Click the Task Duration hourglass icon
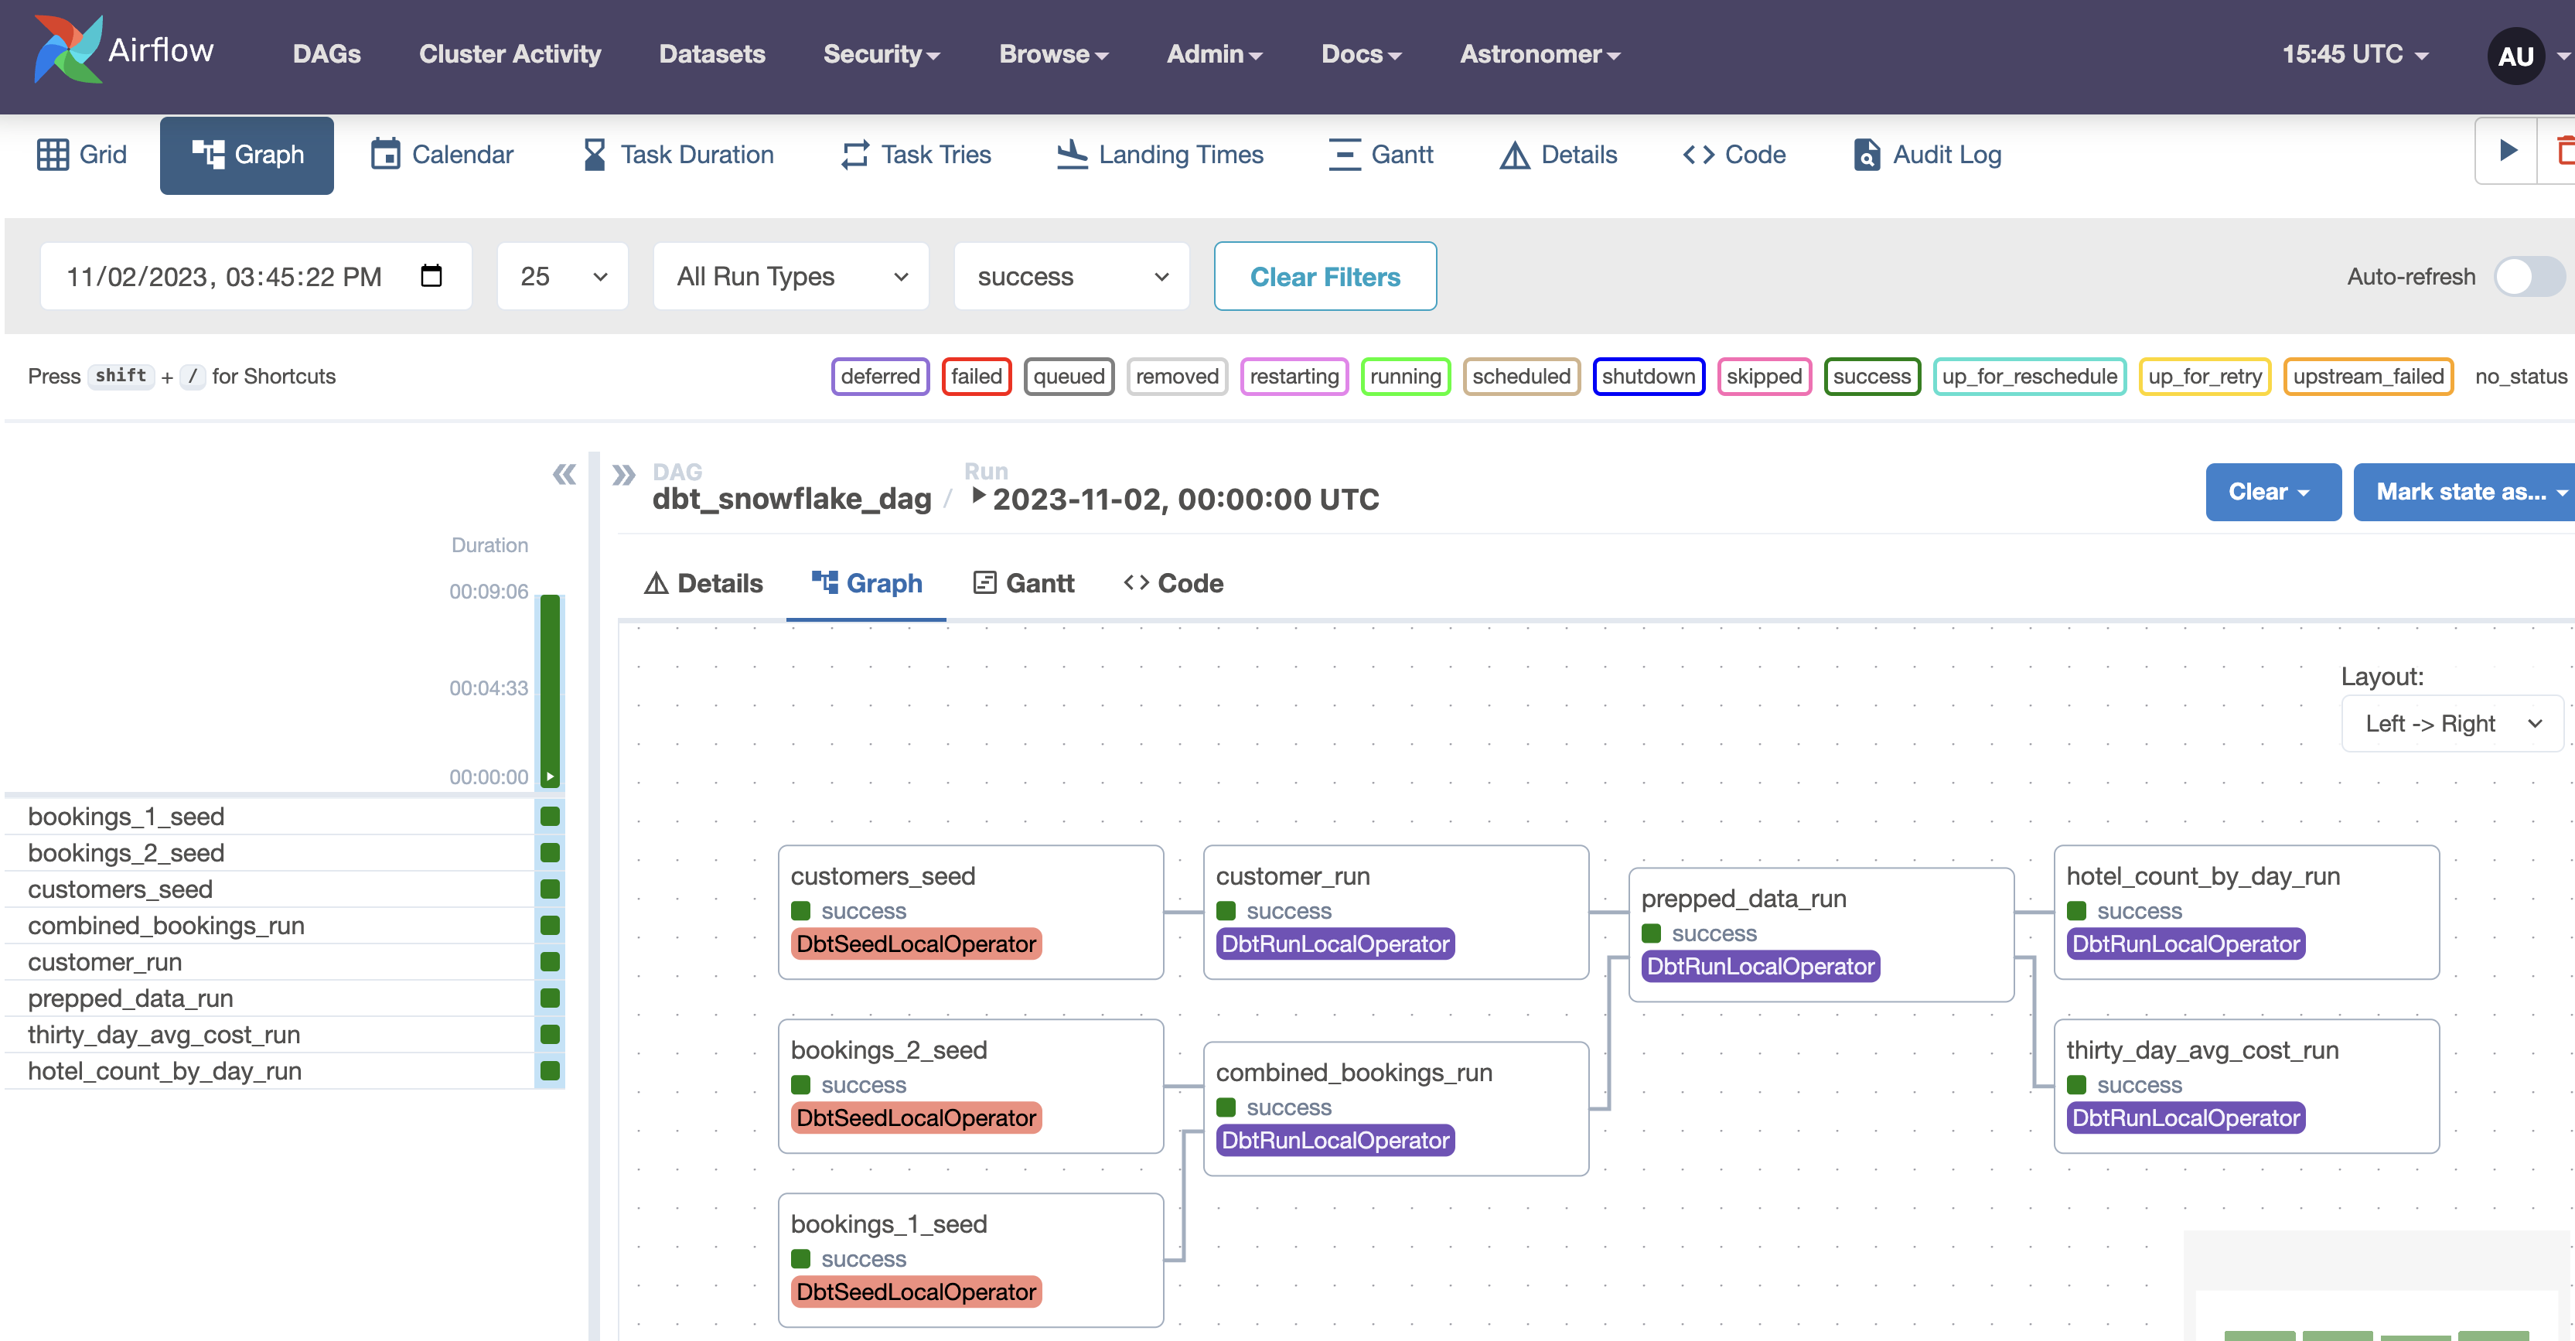 click(x=594, y=155)
